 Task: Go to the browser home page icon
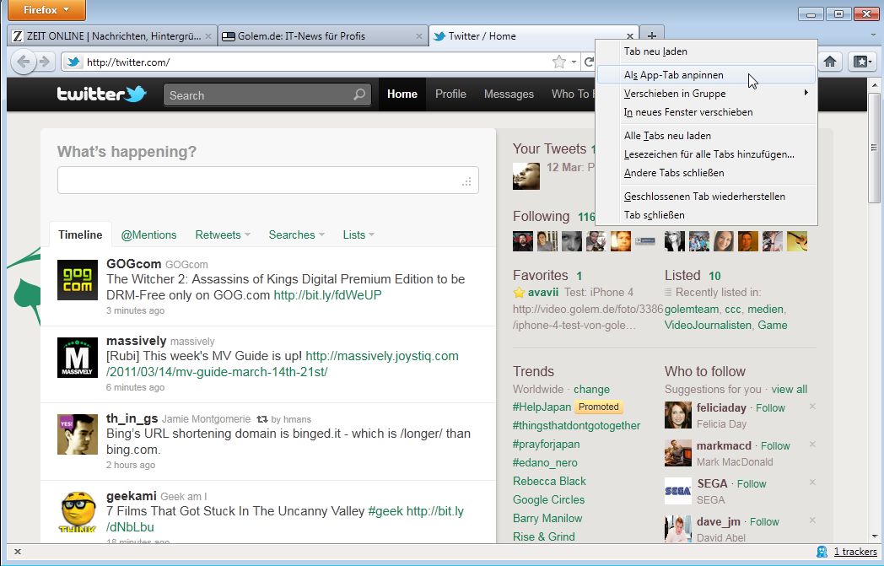pos(830,62)
